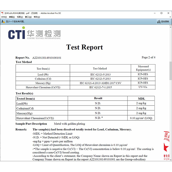Click 'IEC 62321-4:2013+AMD1:2017 CSV' method cell
The width and height of the screenshot is (172, 172).
click(x=100, y=83)
